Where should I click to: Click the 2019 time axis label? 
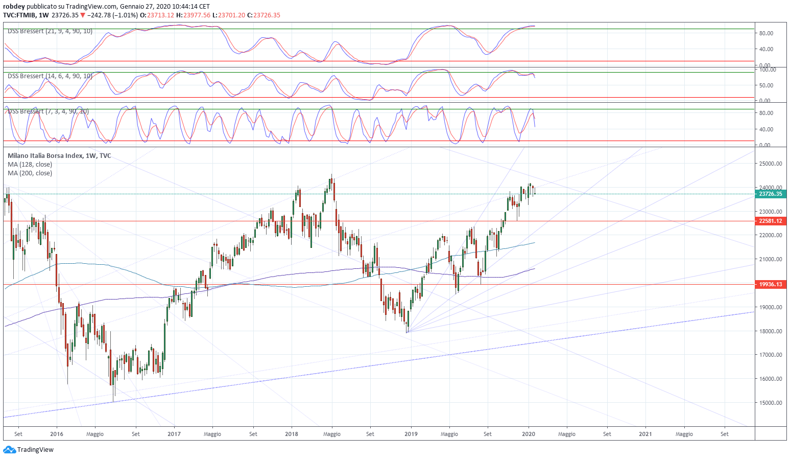click(411, 434)
